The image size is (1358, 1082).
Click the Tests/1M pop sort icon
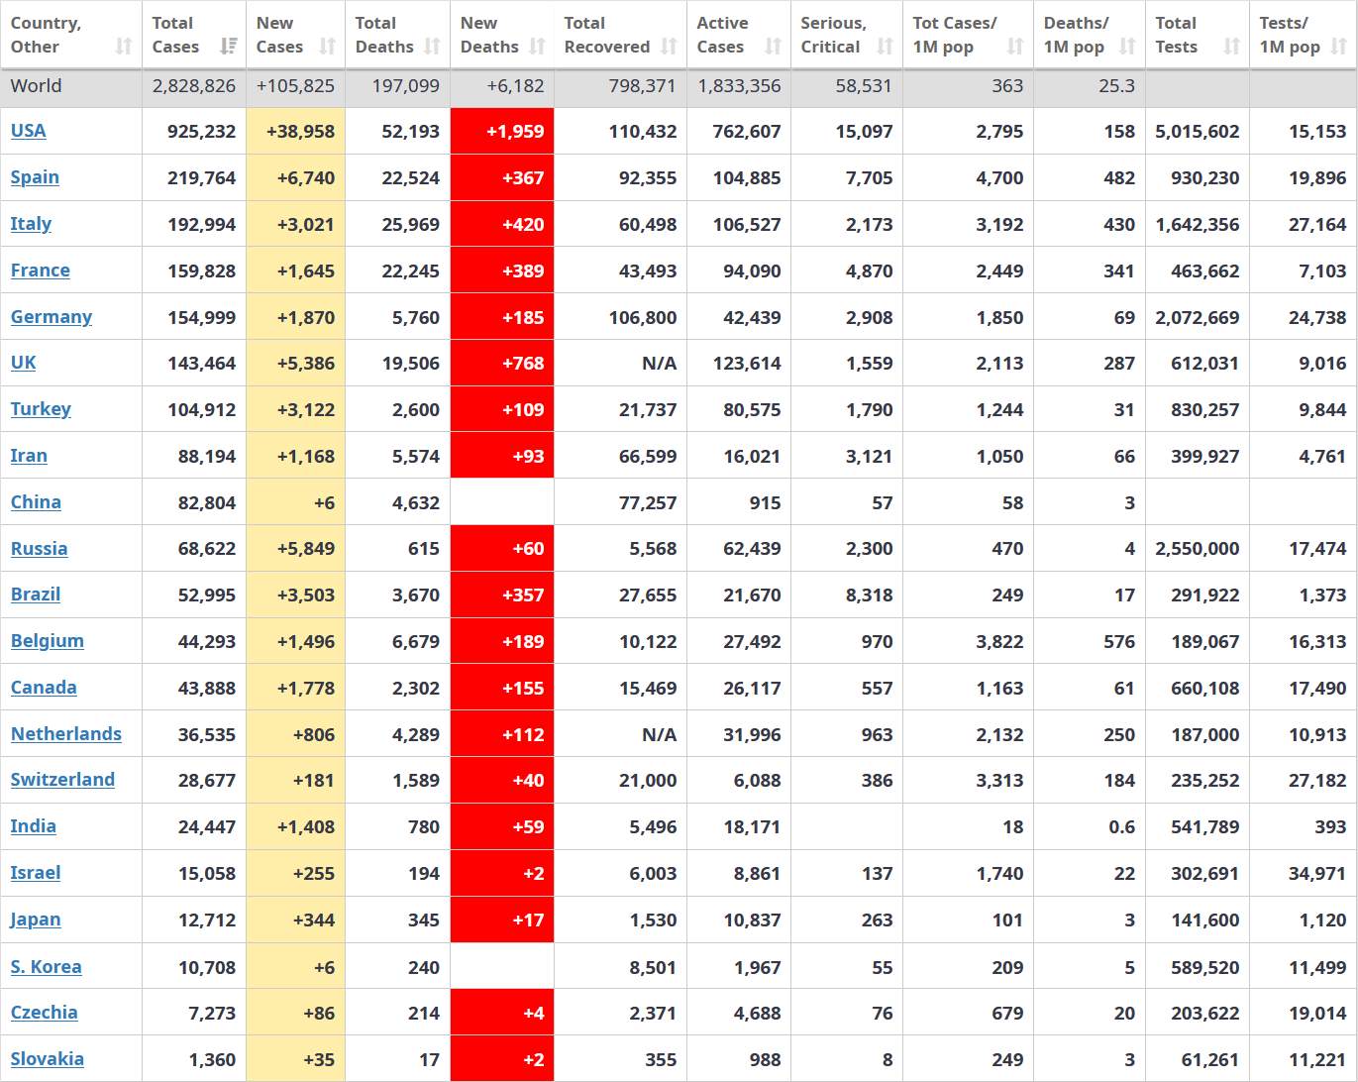(x=1339, y=47)
